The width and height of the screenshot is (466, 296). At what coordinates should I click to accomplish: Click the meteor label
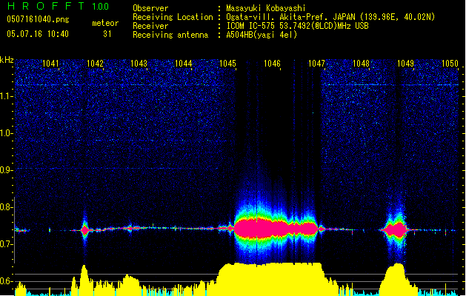[x=105, y=23]
